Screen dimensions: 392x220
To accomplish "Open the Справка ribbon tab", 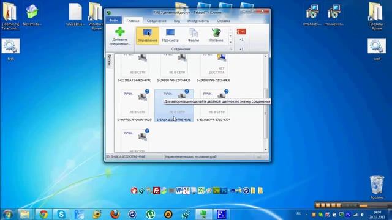I will 223,21.
